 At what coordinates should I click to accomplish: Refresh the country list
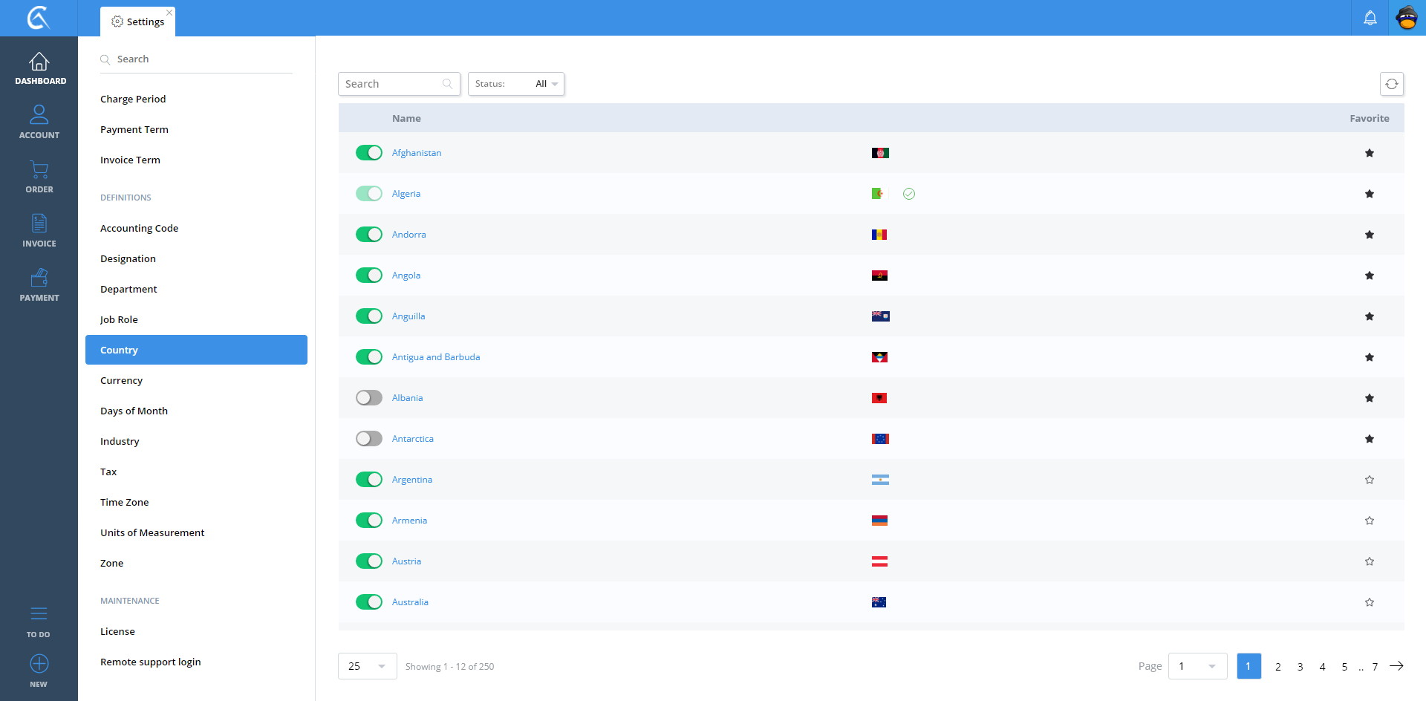1391,84
